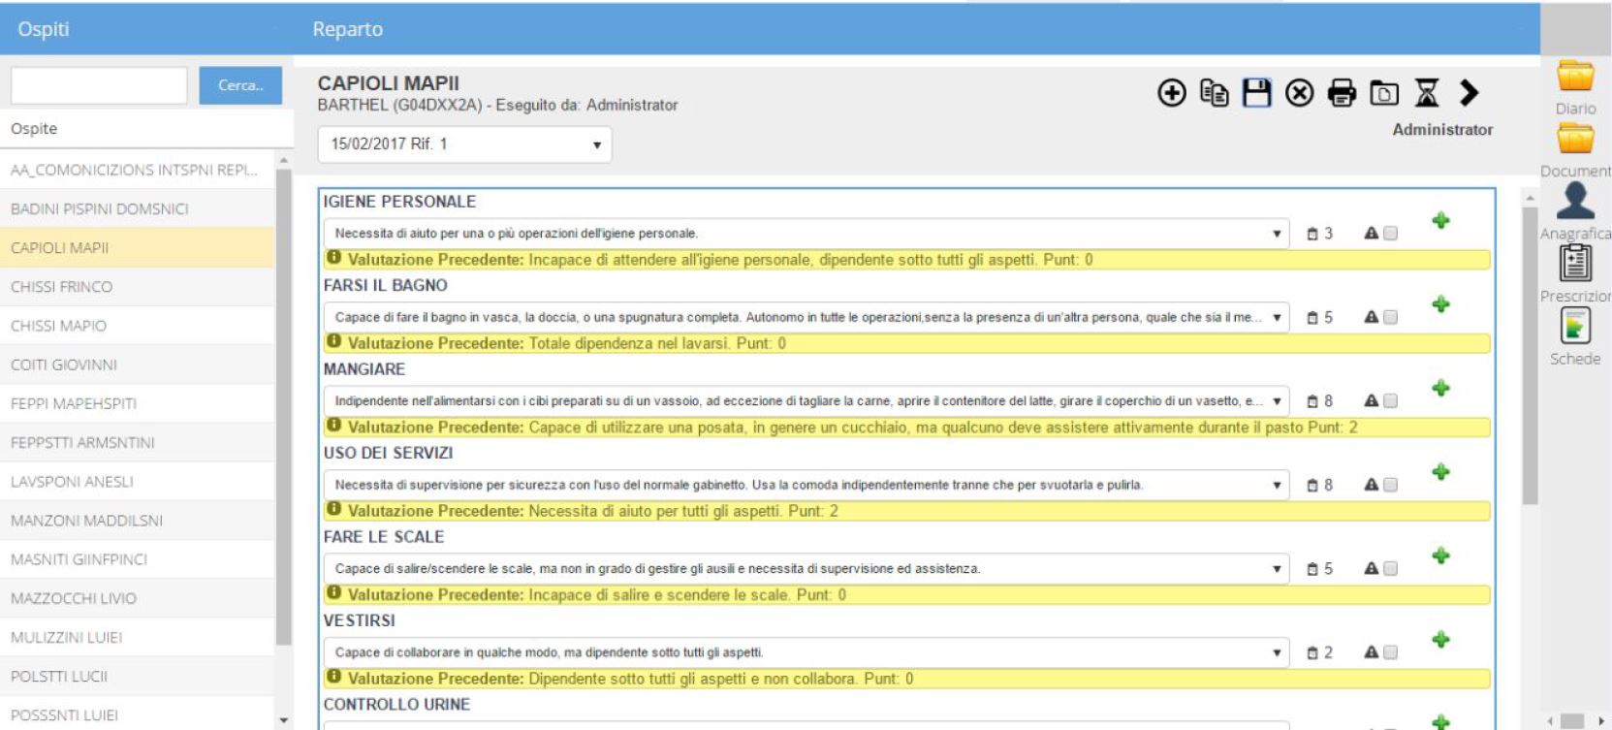Select guest BADINI PISPINI DOMSNICI
Image resolution: width=1612 pixels, height=730 pixels.
(138, 208)
